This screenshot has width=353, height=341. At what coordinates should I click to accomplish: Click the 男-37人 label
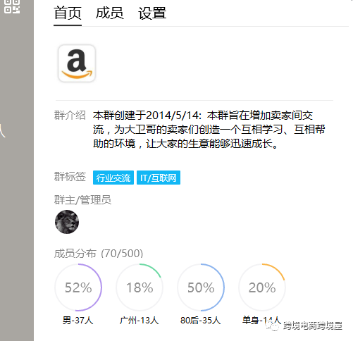coord(78,320)
